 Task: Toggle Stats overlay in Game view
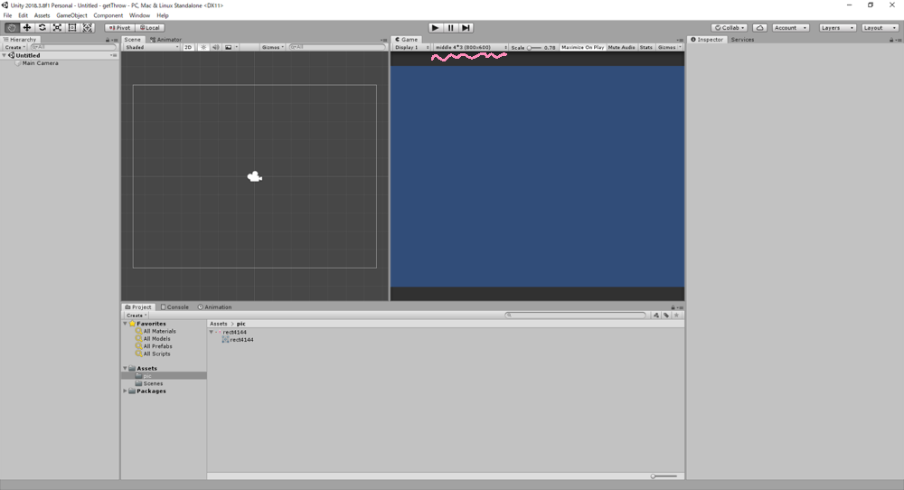(x=646, y=47)
